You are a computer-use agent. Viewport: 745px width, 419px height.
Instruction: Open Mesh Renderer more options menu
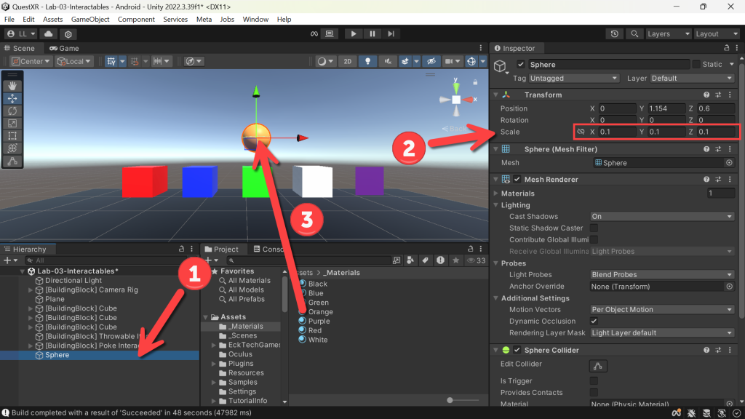pos(730,180)
